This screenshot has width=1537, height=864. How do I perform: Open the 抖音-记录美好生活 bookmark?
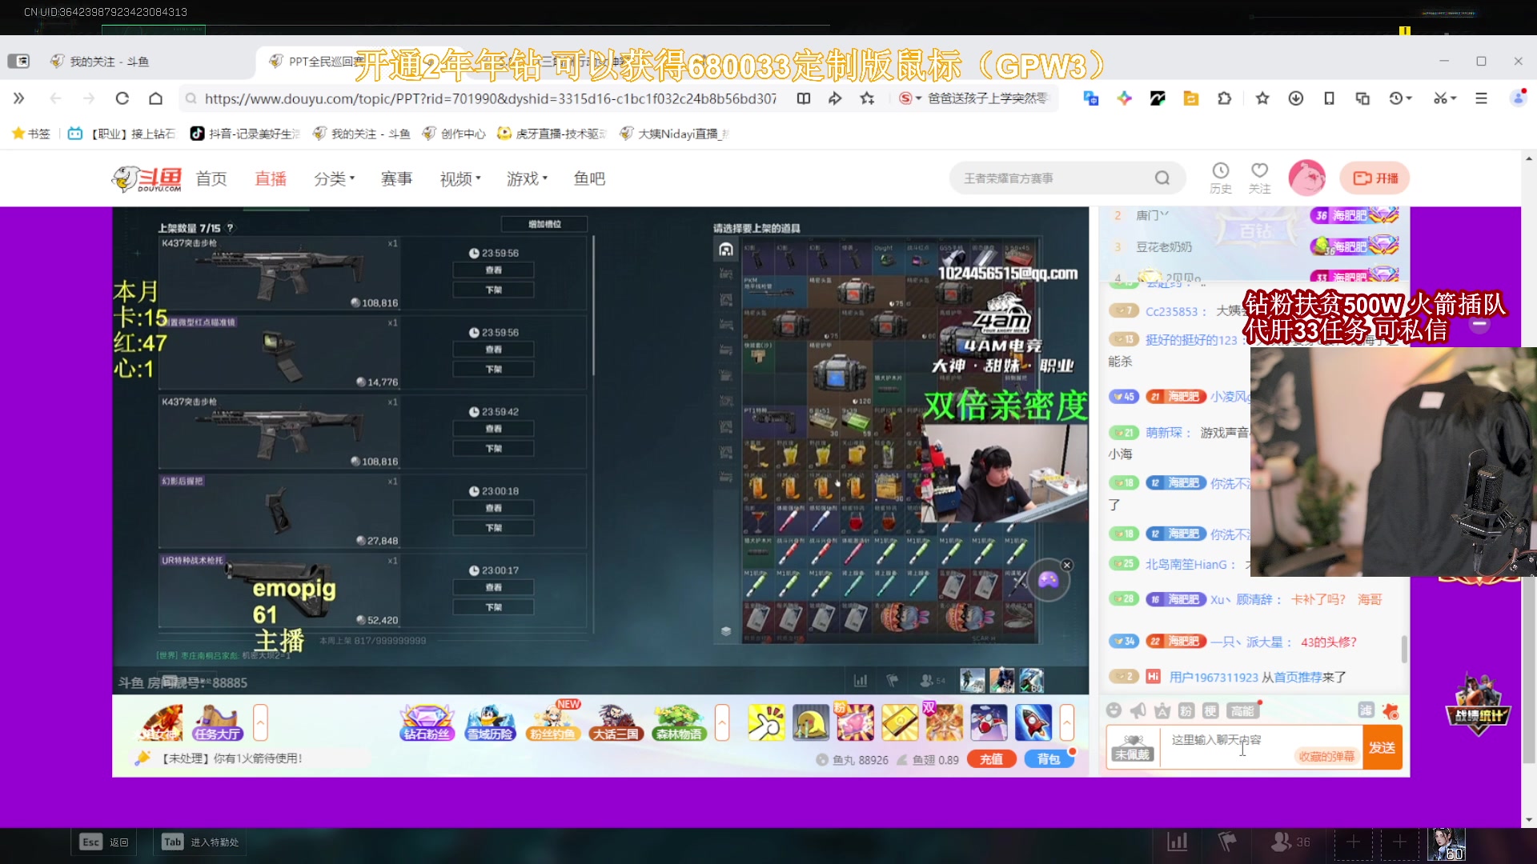(245, 134)
